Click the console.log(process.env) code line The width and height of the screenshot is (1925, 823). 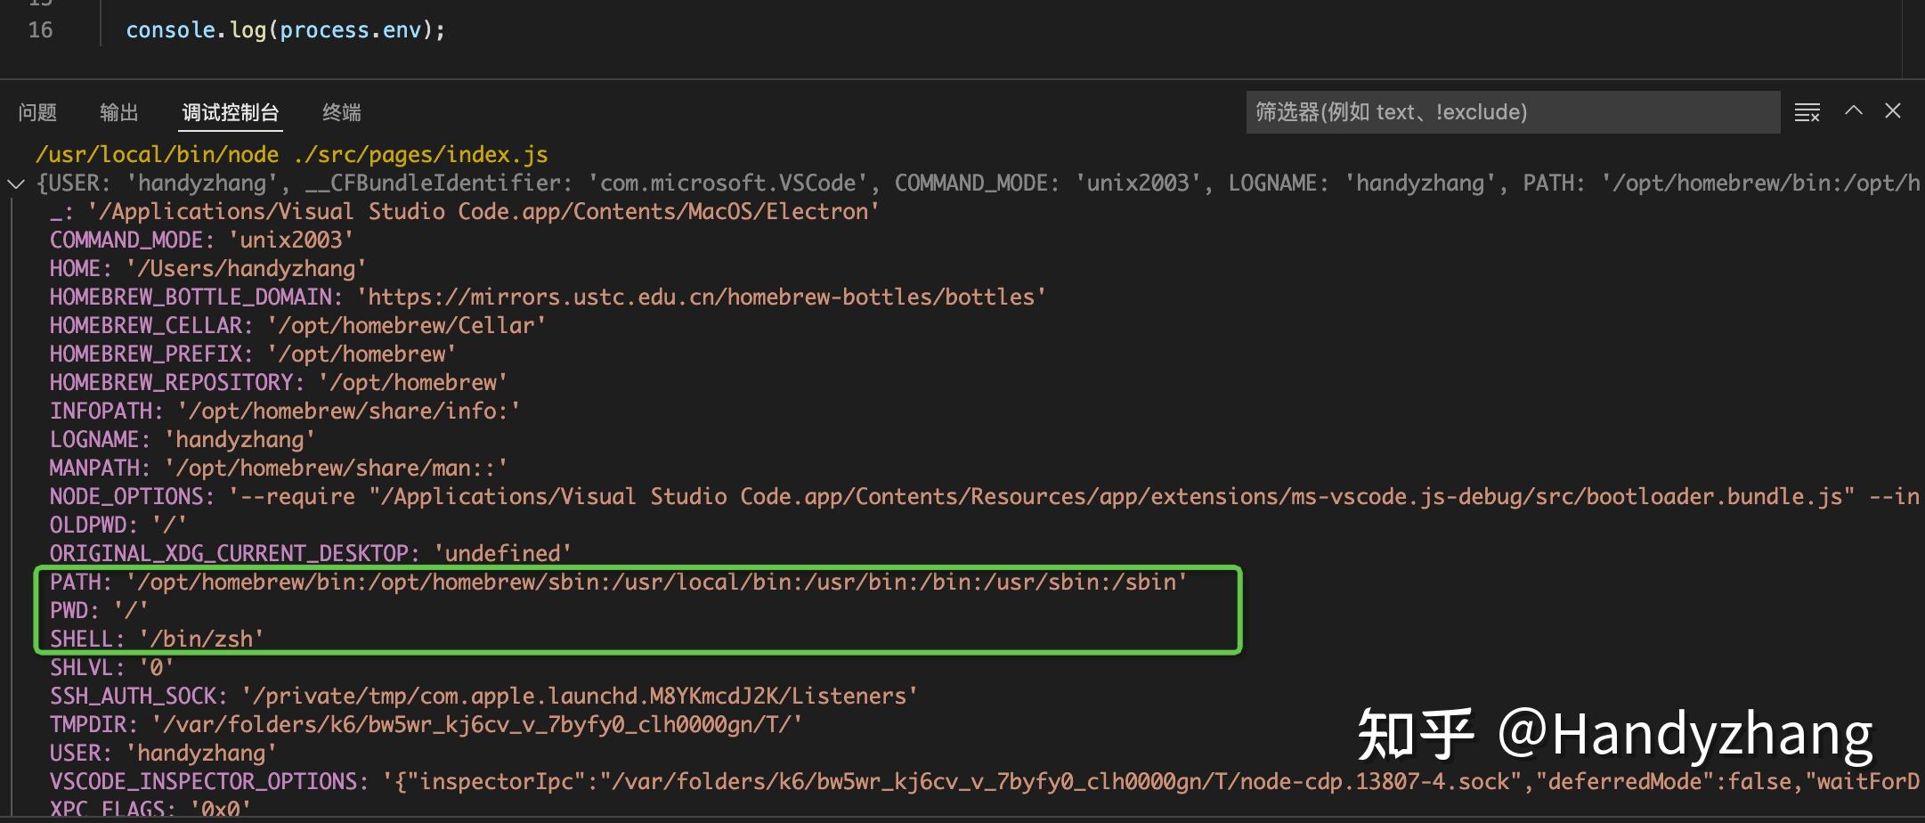pos(285,30)
